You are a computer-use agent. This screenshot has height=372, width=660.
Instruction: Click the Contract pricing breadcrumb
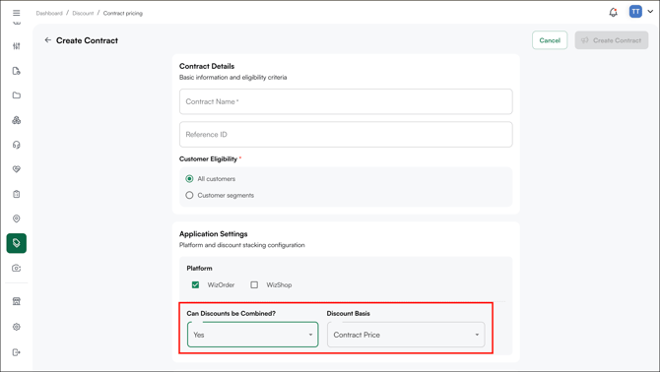click(x=123, y=14)
